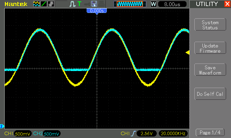The image size is (231, 138).
Task: Click the CH1 500mV scale readout
Action: coord(23,134)
